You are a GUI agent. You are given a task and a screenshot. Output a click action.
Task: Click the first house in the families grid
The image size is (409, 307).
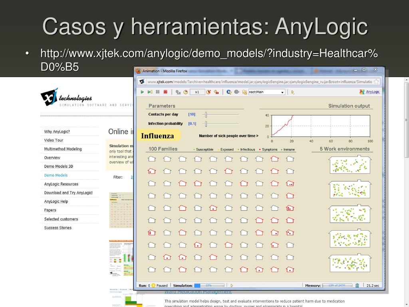pyautogui.click(x=152, y=159)
